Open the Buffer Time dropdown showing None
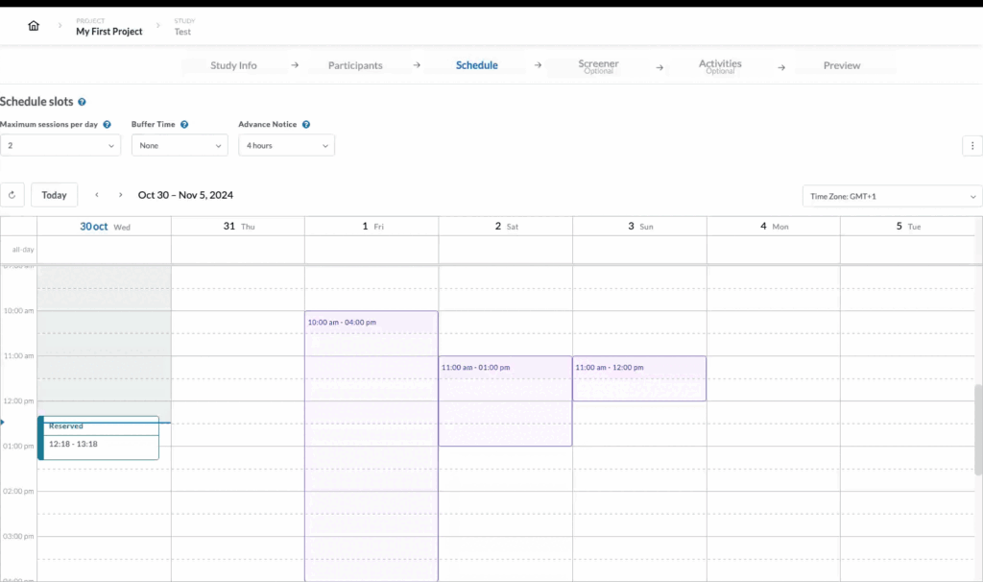The width and height of the screenshot is (983, 582). pyautogui.click(x=179, y=145)
